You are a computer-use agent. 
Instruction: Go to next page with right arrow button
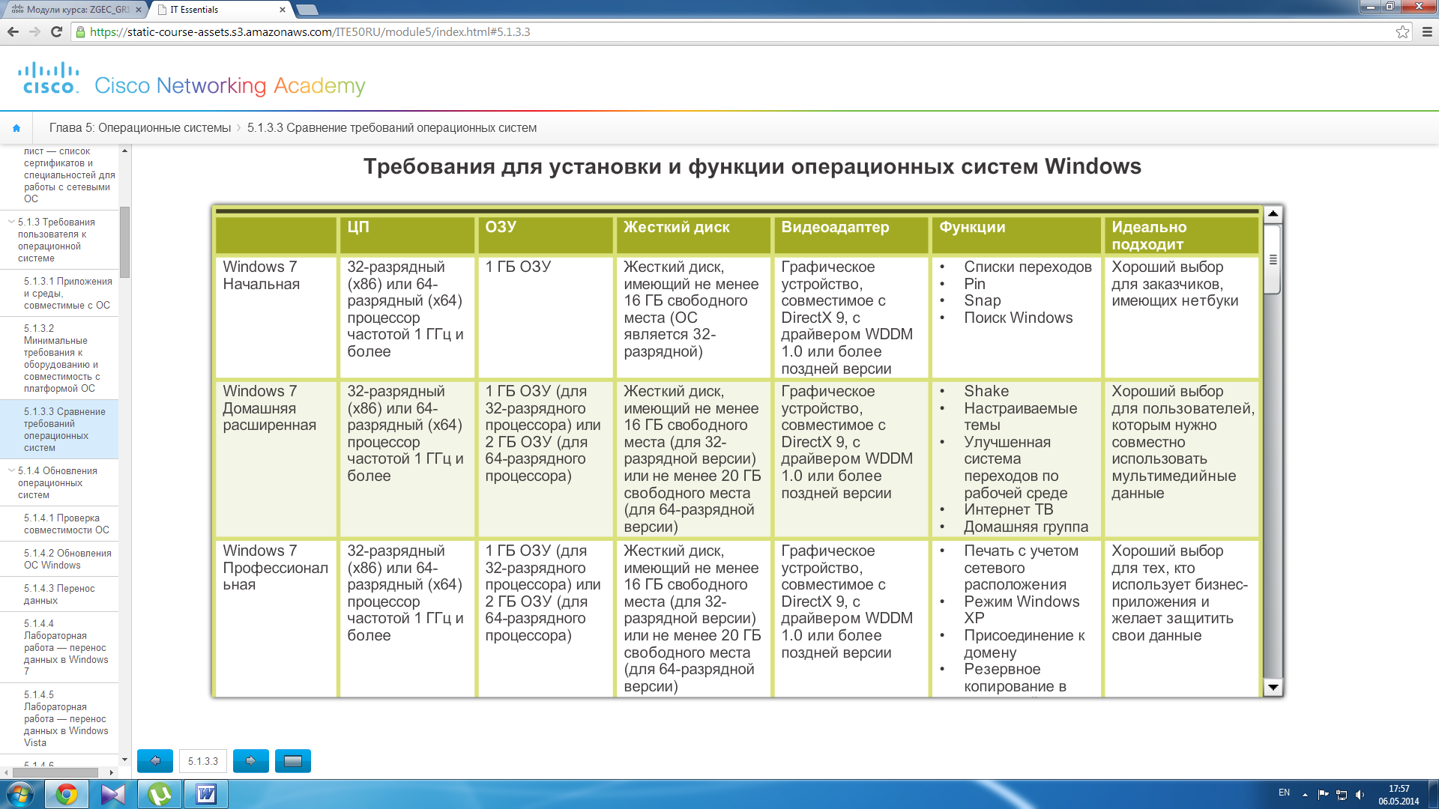tap(251, 761)
